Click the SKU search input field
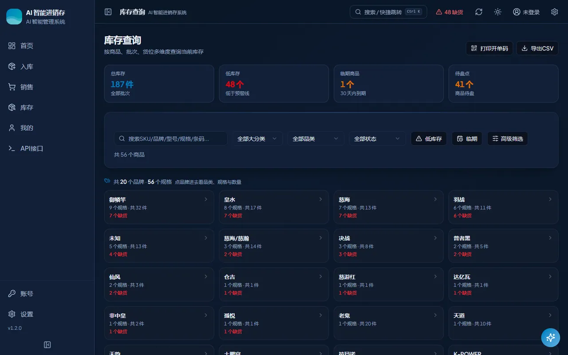This screenshot has height=355, width=568. 171,138
